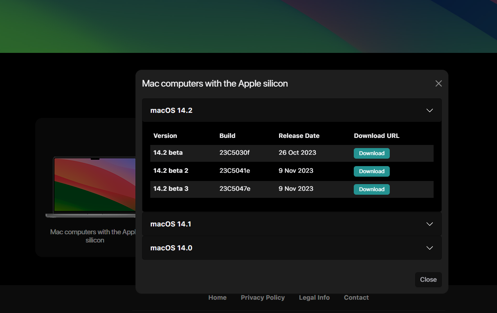Image resolution: width=497 pixels, height=313 pixels.
Task: Go to the Legal Info footer link
Action: [x=314, y=298]
